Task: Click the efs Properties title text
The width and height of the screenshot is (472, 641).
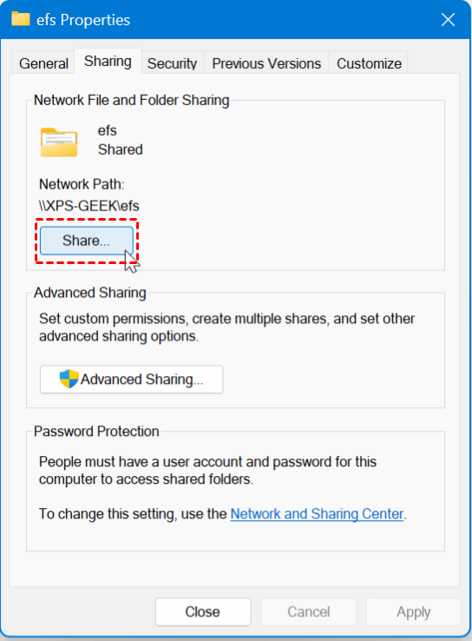Action: [83, 20]
